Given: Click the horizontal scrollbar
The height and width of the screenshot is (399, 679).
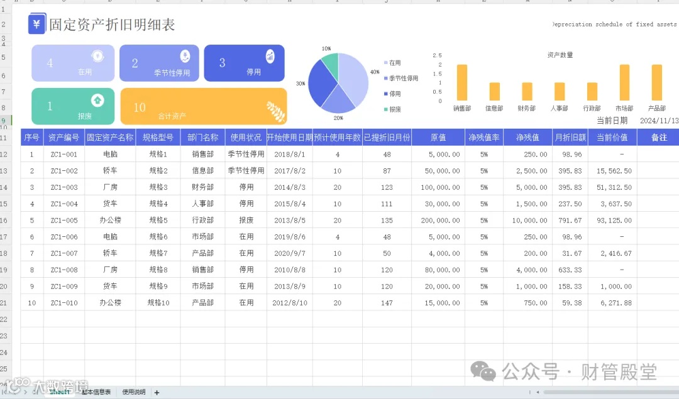Looking at the screenshot, I should point(610,393).
